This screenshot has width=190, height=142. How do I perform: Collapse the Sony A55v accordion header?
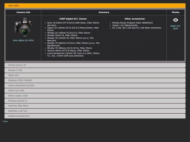tap(95, 6)
